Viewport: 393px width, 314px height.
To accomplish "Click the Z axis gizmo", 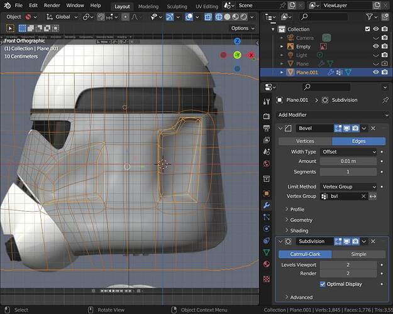I will point(237,41).
